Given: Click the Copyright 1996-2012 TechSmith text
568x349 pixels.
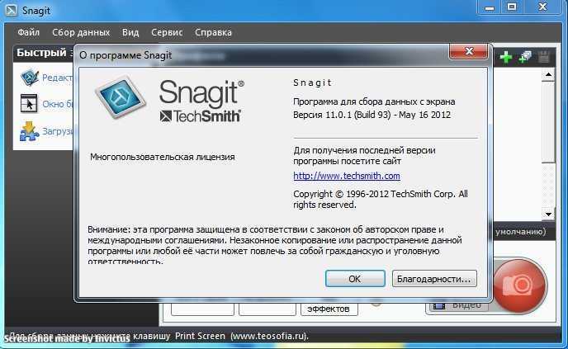Looking at the screenshot, I should coord(381,199).
